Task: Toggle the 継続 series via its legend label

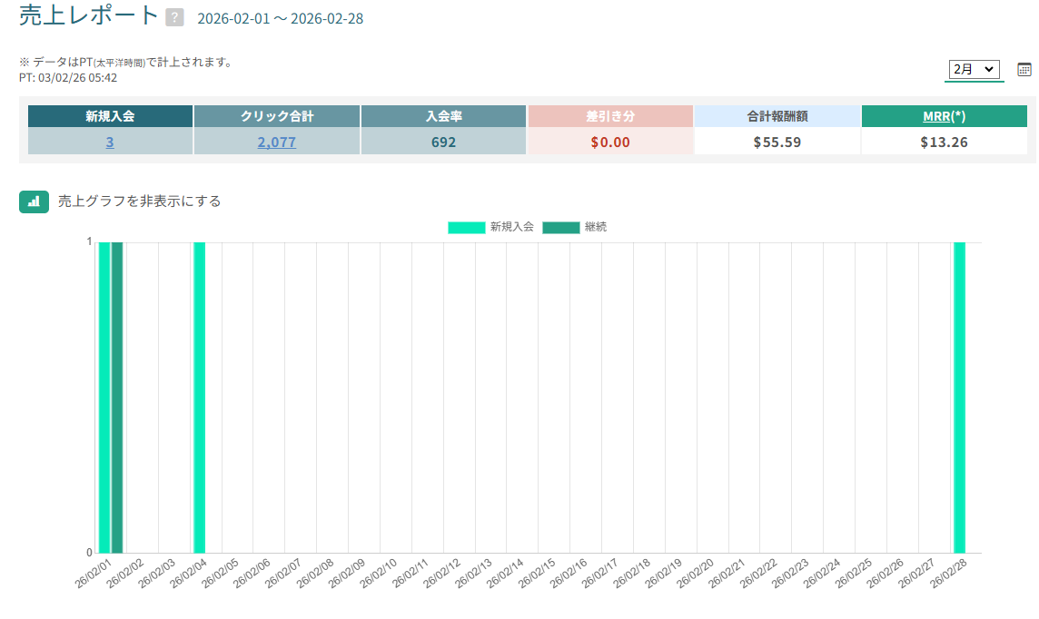Action: 596,227
